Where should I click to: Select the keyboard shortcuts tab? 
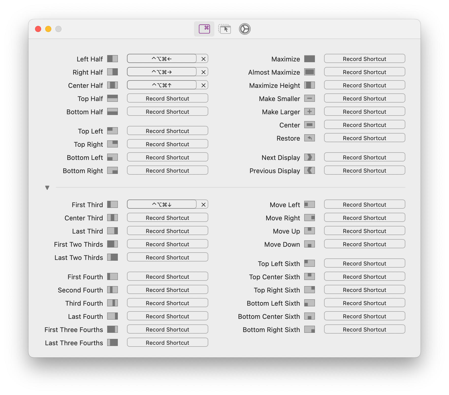204,29
